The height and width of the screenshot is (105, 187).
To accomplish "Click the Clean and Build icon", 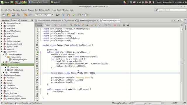I will click(68, 15).
